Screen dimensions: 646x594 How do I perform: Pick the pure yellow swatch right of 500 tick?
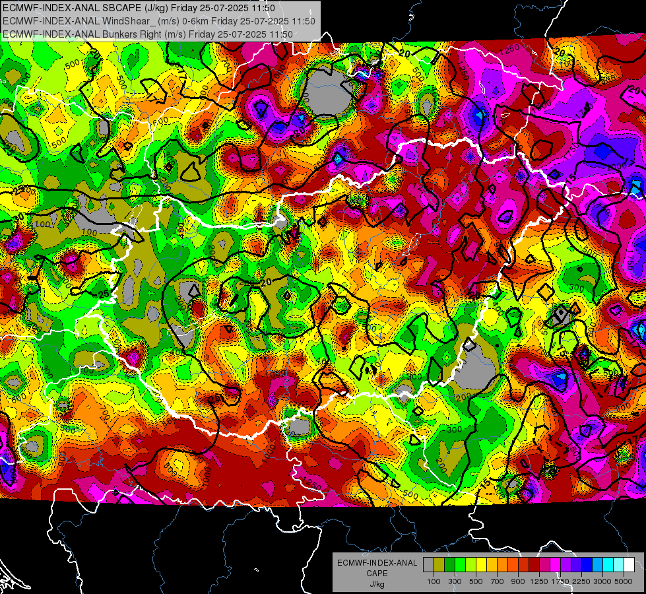[x=481, y=565]
